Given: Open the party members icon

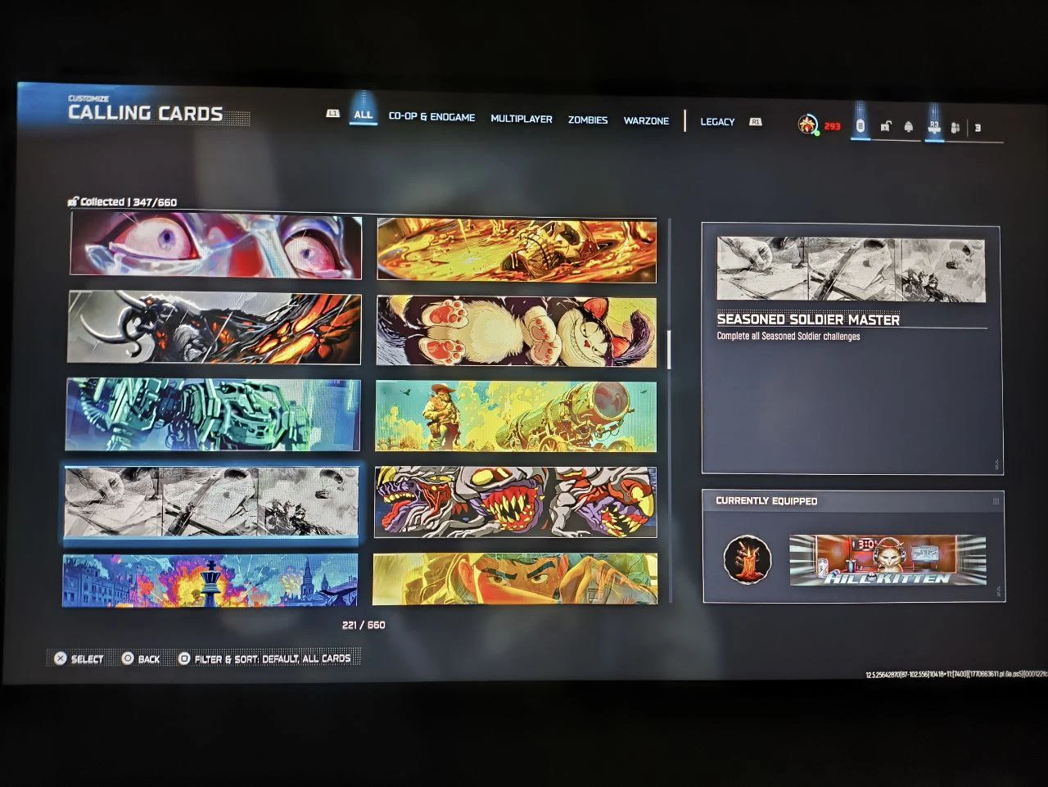Looking at the screenshot, I should pyautogui.click(x=955, y=128).
